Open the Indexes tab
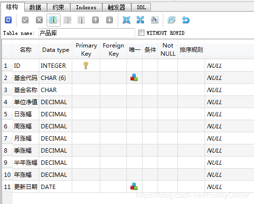254x204 pixels. click(86, 7)
